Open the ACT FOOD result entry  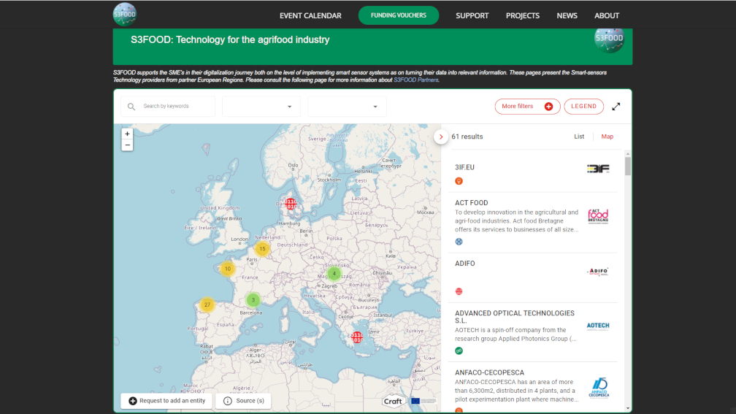pyautogui.click(x=532, y=223)
